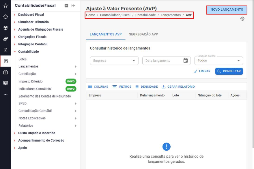Image resolution: width=254 pixels, height=169 pixels.
Task: Expand Dashboard Fiscal menu section
Action: 31,15
